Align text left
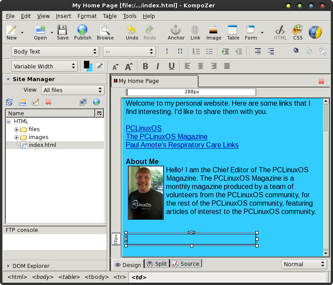The image size is (333, 285). pos(188,66)
